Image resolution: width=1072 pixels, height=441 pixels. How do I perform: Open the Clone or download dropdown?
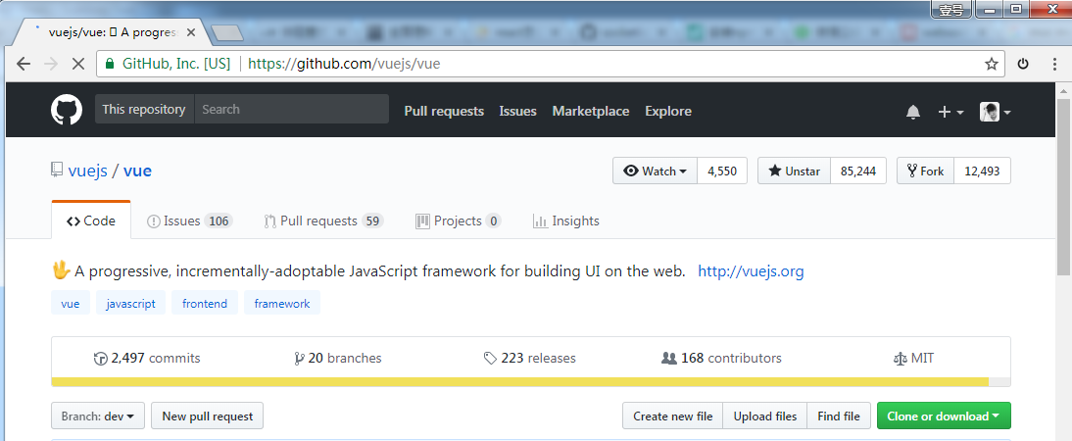click(944, 416)
